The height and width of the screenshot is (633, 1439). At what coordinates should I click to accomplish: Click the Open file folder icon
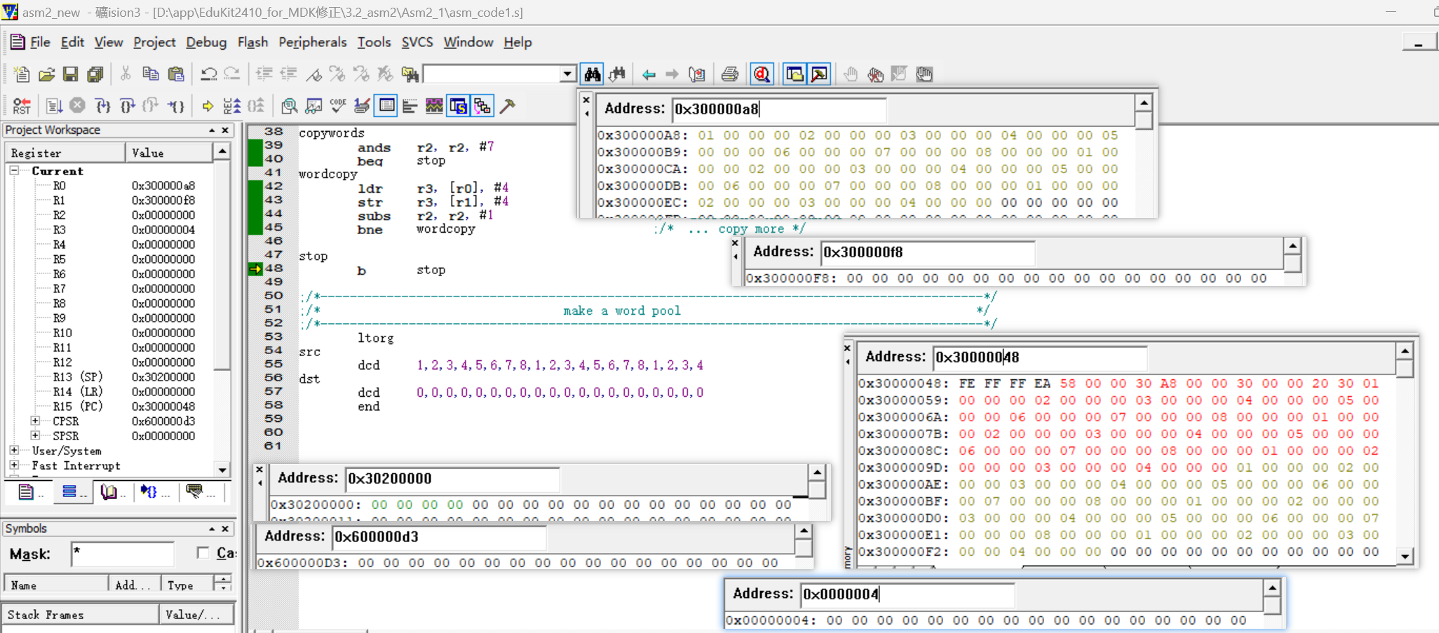(46, 74)
